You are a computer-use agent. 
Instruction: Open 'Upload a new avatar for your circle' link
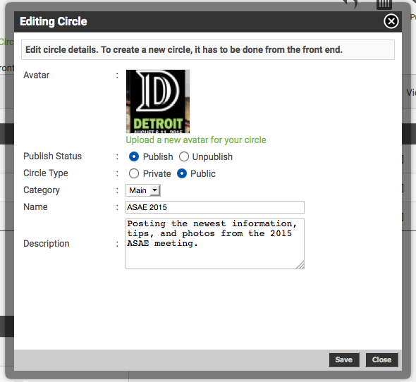(196, 140)
